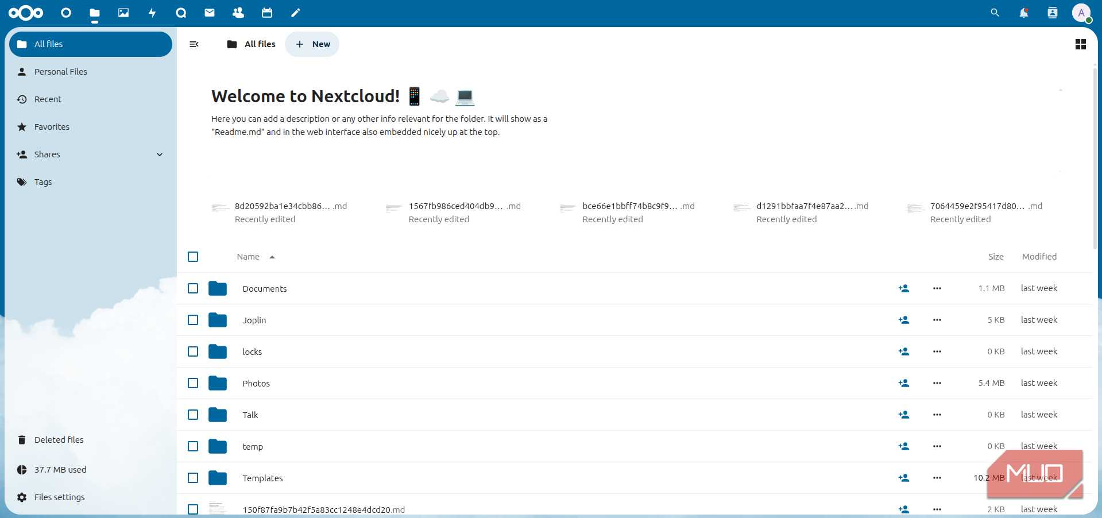Open the Calendar app icon
Image resolution: width=1102 pixels, height=518 pixels.
[267, 13]
